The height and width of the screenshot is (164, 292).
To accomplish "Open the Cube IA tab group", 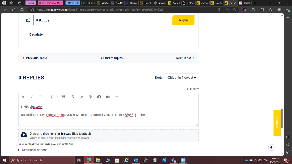I will (x=30, y=3).
